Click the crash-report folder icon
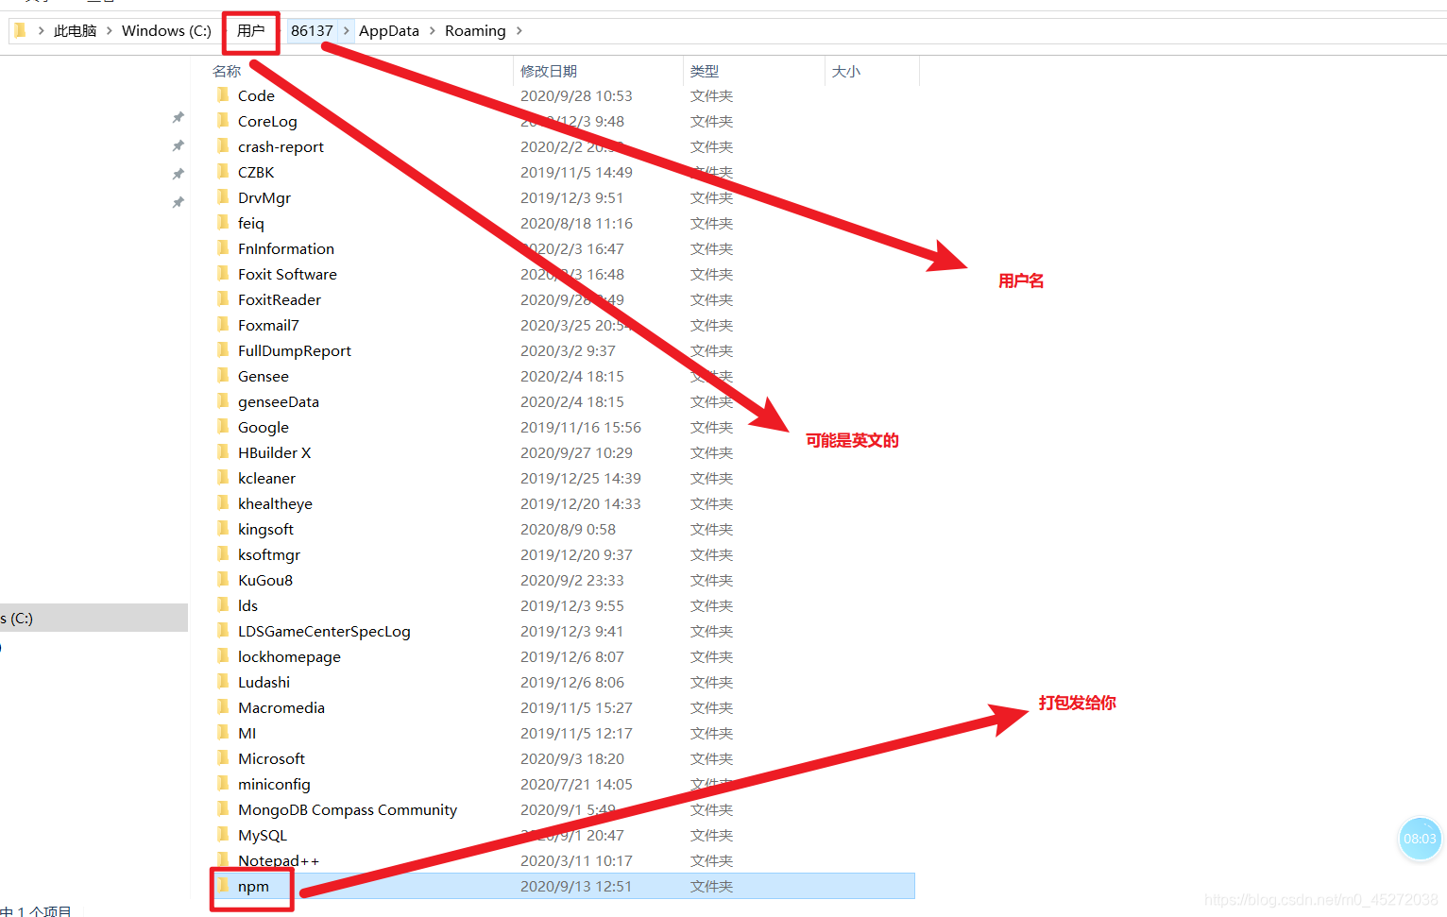 [223, 145]
